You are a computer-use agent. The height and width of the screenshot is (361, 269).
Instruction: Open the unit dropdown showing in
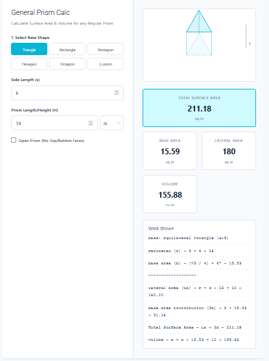(x=111, y=123)
